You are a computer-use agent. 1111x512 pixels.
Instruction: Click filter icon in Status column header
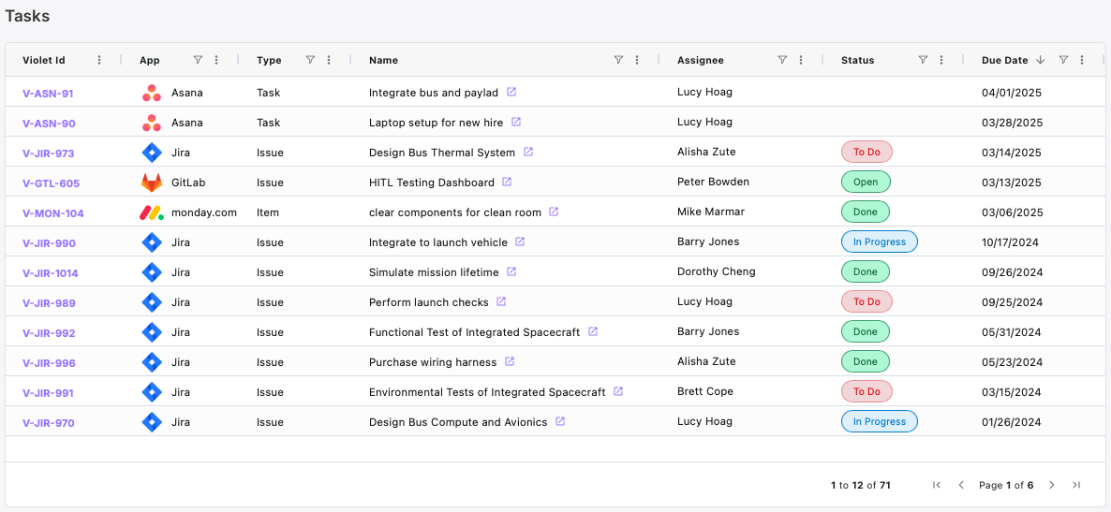click(x=923, y=60)
